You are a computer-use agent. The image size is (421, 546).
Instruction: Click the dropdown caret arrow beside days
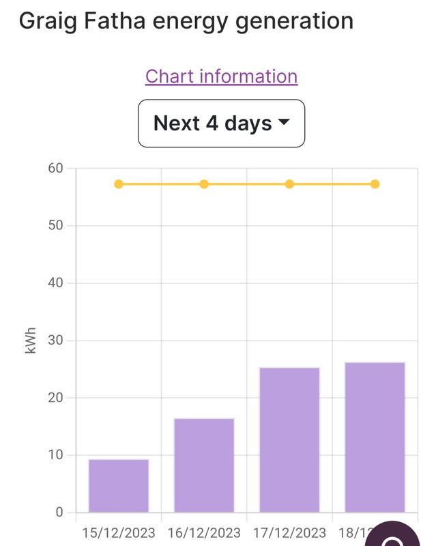[284, 122]
